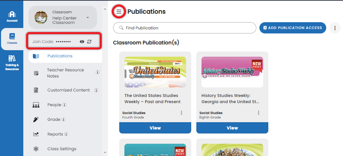The width and height of the screenshot is (343, 156).
Task: Focus the Find Publication search field
Action: coord(185,28)
